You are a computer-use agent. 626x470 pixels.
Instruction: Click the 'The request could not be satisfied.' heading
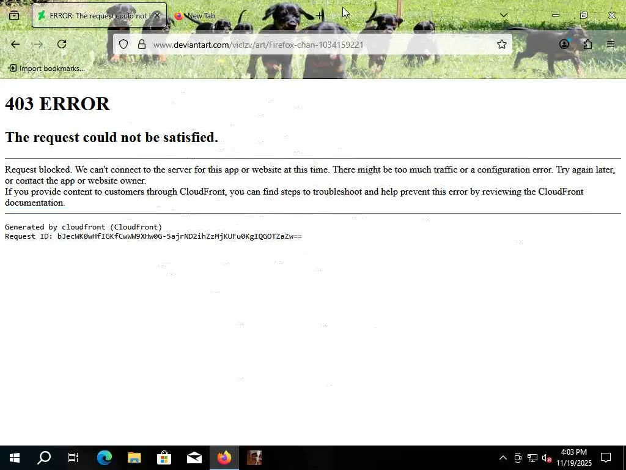tap(111, 137)
